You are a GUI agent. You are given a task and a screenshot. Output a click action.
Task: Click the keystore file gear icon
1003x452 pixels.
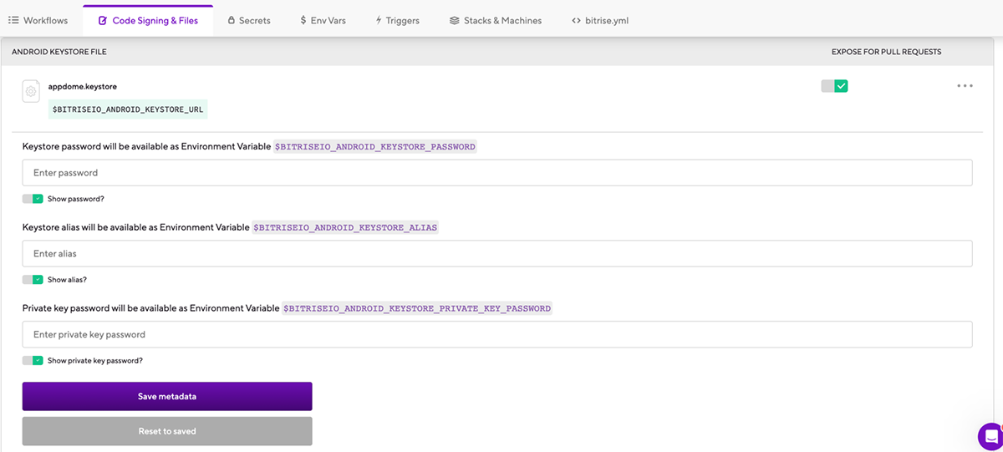31,92
